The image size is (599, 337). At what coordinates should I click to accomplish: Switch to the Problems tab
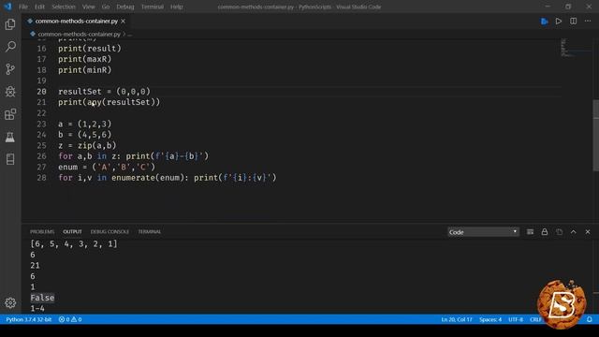42,232
